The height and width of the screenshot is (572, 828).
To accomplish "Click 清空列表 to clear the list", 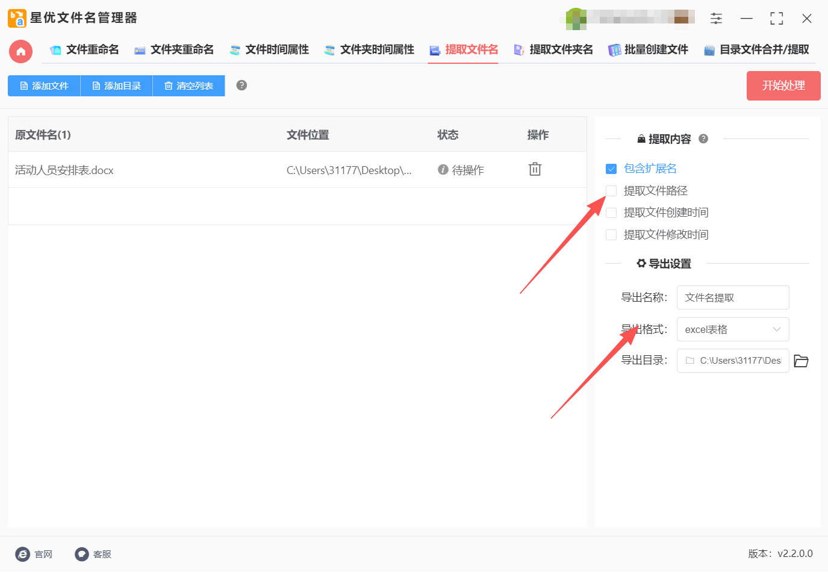I will 188,86.
